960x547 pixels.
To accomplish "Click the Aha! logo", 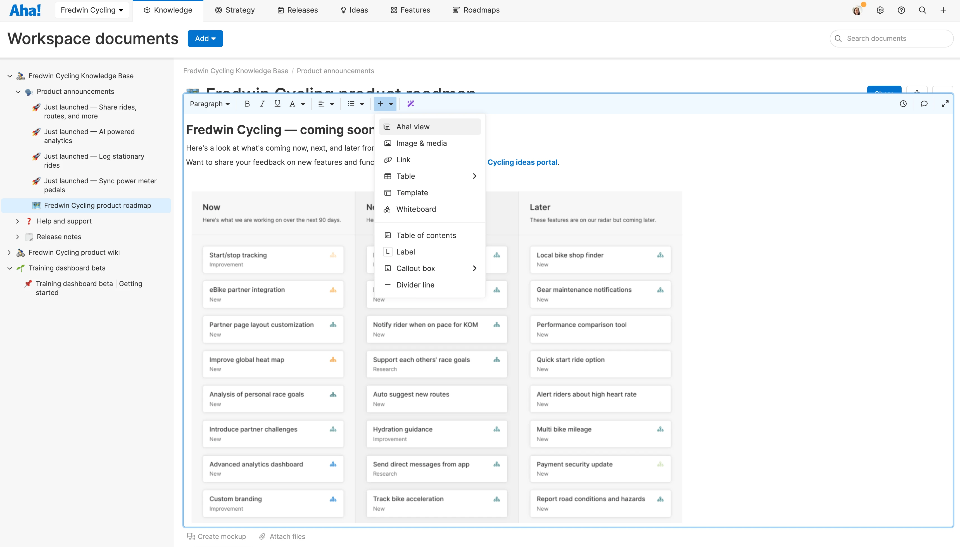I will coord(25,10).
